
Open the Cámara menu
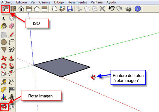(x=45, y=2)
